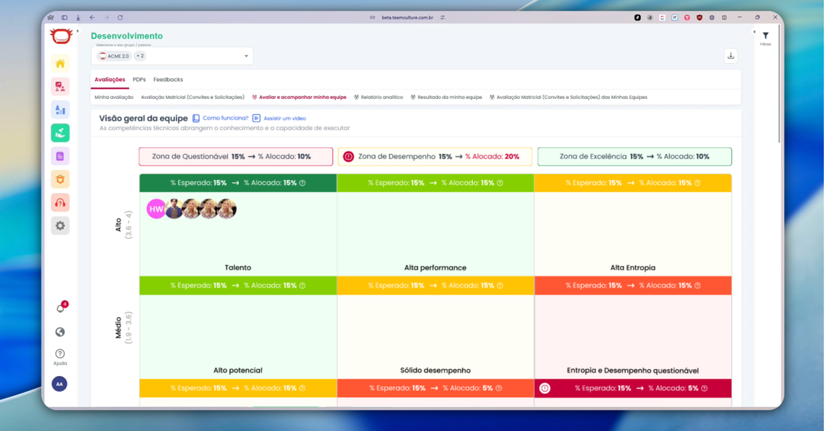Viewport: 826px width, 431px height.
Task: Click the Zona de Excelência summary box
Action: [x=635, y=157]
